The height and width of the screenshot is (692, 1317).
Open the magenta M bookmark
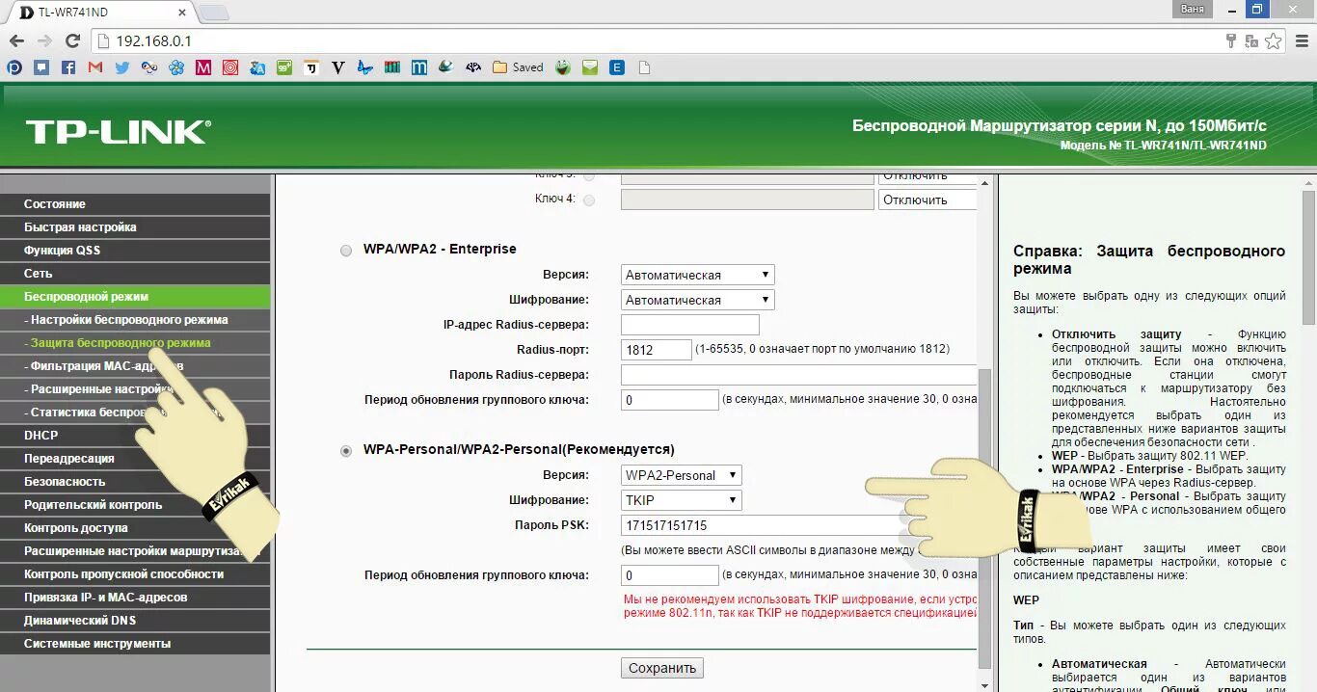click(202, 67)
